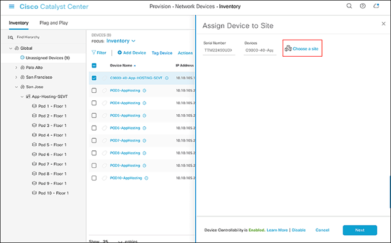This screenshot has width=391, height=243.
Task: Click the Learn More link
Action: (x=277, y=230)
